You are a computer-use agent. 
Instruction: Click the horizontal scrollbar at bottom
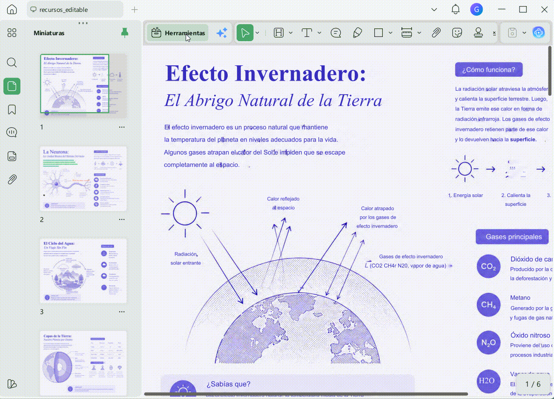pyautogui.click(x=306, y=394)
